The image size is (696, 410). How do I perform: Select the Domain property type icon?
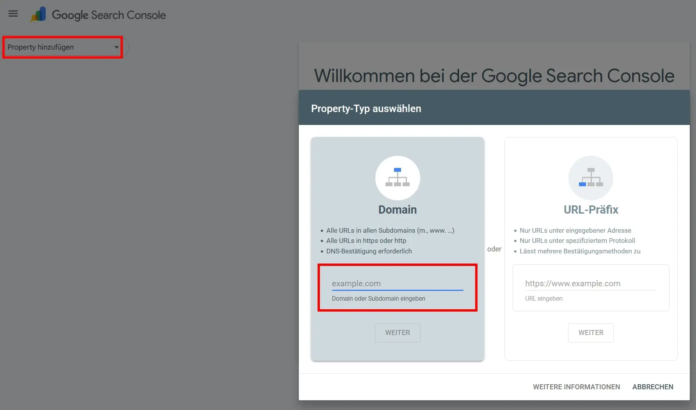point(398,178)
